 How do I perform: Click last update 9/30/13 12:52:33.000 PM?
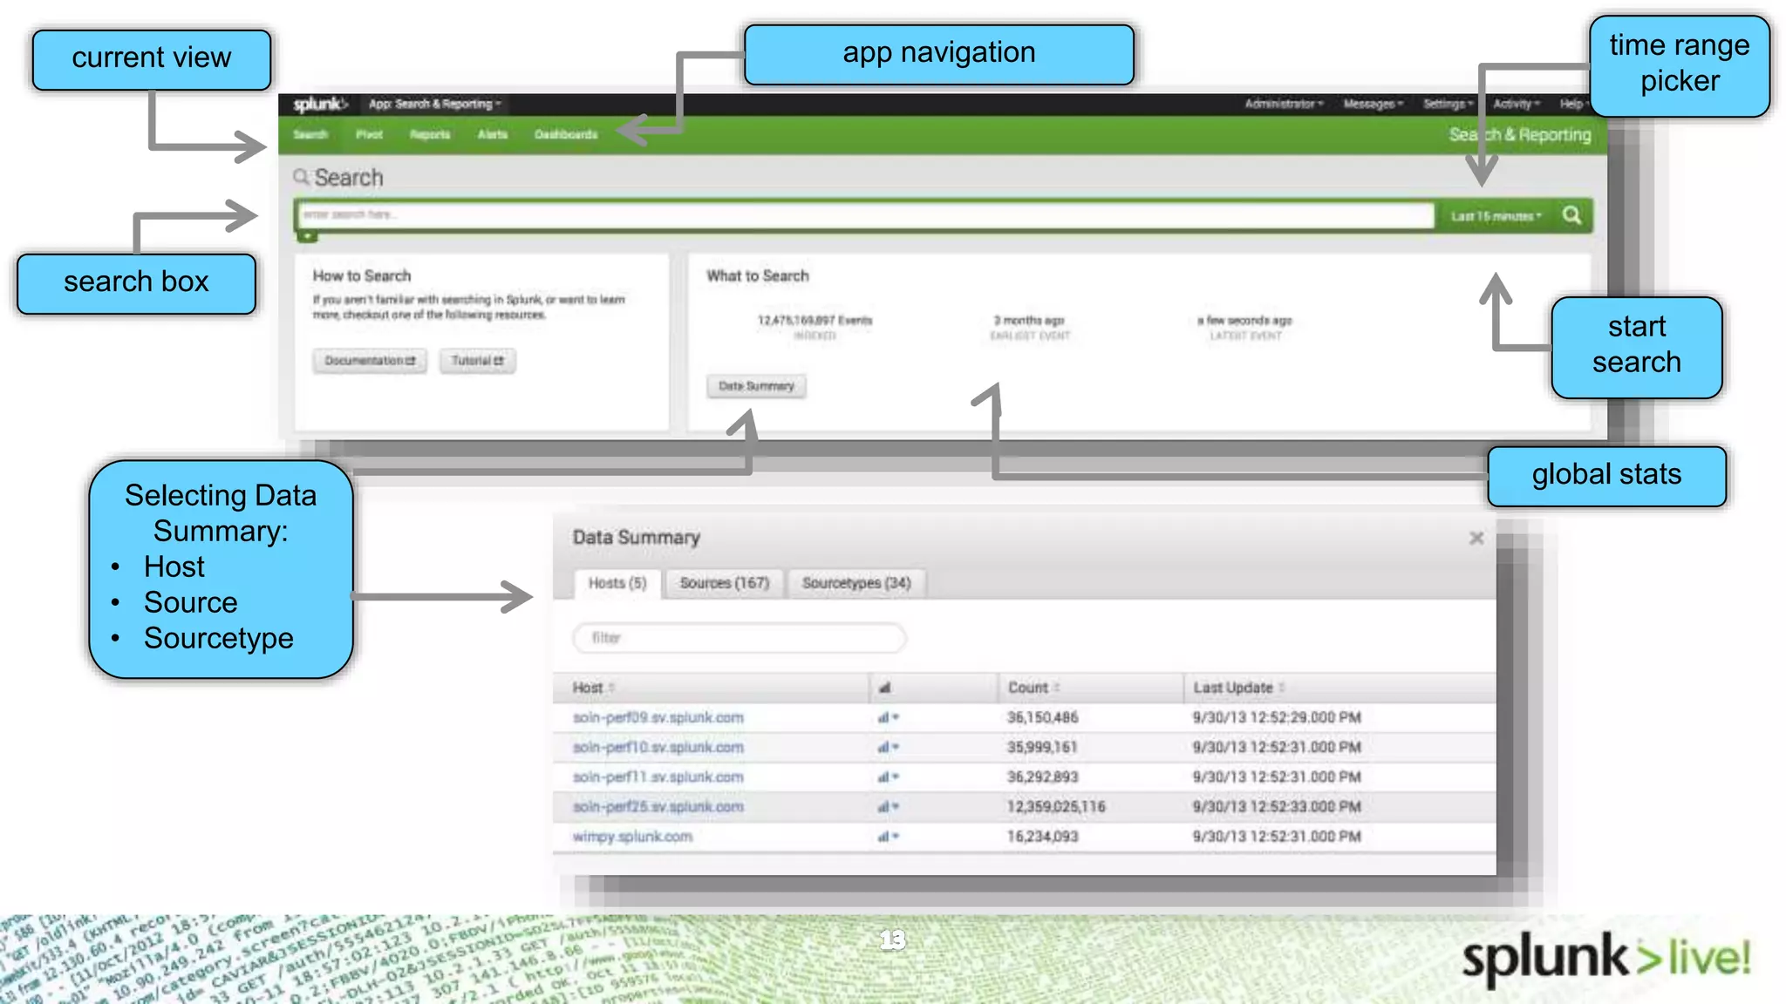click(x=1277, y=806)
